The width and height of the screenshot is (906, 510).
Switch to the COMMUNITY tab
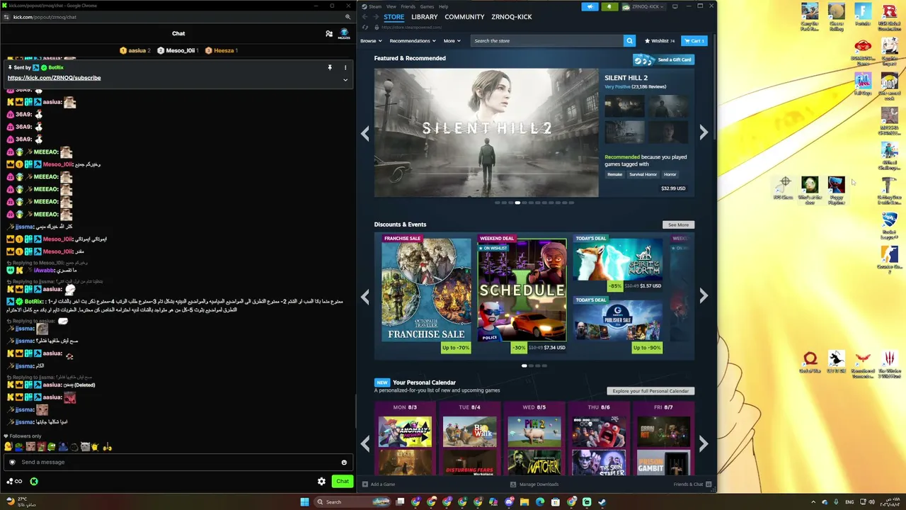pyautogui.click(x=464, y=17)
